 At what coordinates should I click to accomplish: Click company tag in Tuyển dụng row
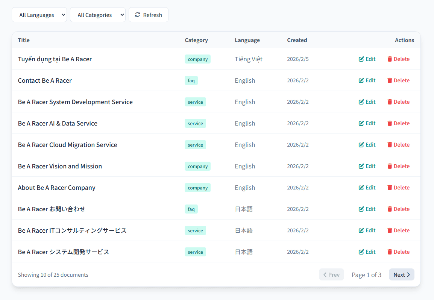(x=197, y=59)
